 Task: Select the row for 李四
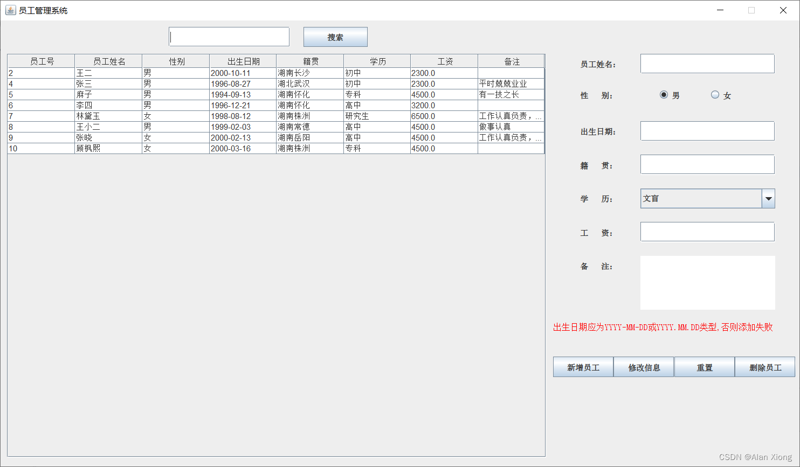click(x=276, y=105)
